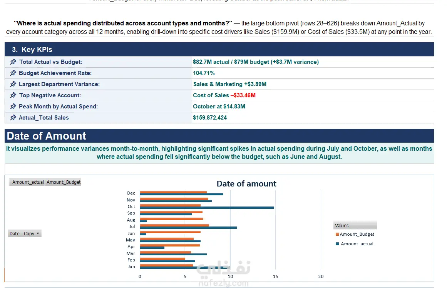447x288 pixels.
Task: Select the $159,872,424 total sales cell
Action: [x=313, y=118]
